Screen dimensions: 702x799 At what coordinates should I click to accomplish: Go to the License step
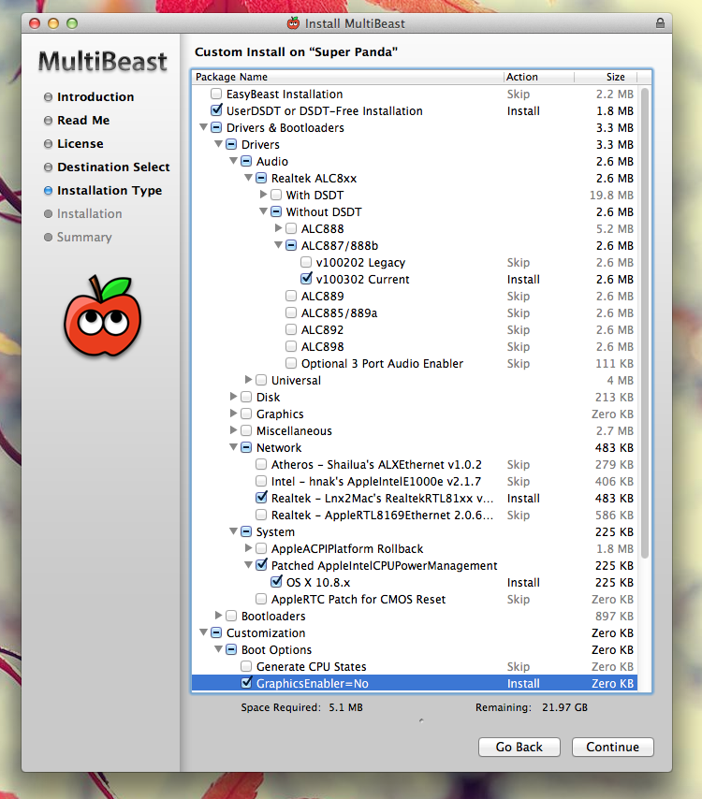point(80,144)
